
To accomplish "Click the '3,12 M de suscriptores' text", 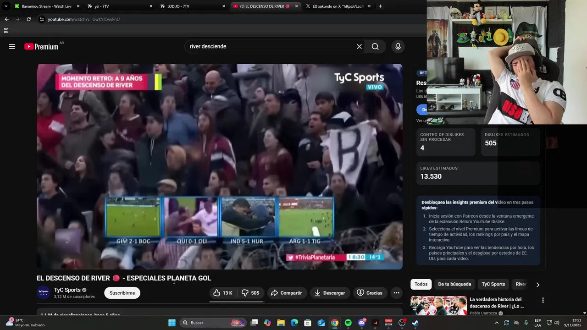I will coord(74,297).
